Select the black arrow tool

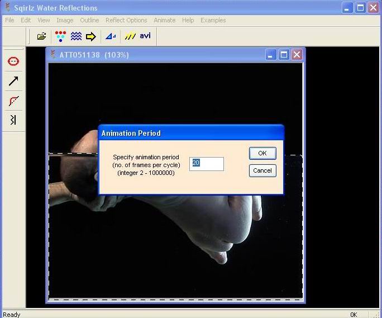click(13, 81)
